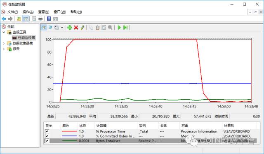This screenshot has height=154, width=264.
Task: Expand the 数据收集器集 node
Action: pyautogui.click(x=4, y=43)
